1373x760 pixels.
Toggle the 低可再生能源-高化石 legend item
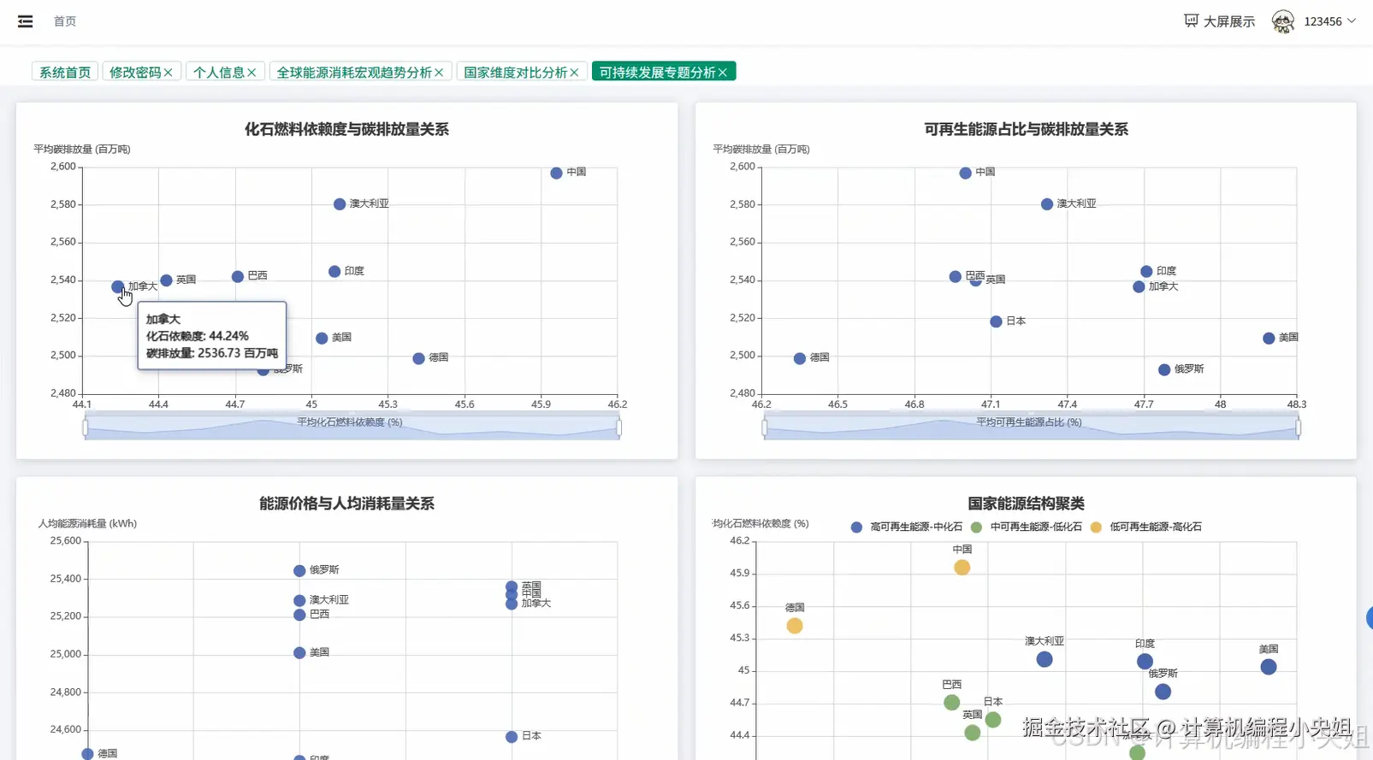tap(1146, 527)
